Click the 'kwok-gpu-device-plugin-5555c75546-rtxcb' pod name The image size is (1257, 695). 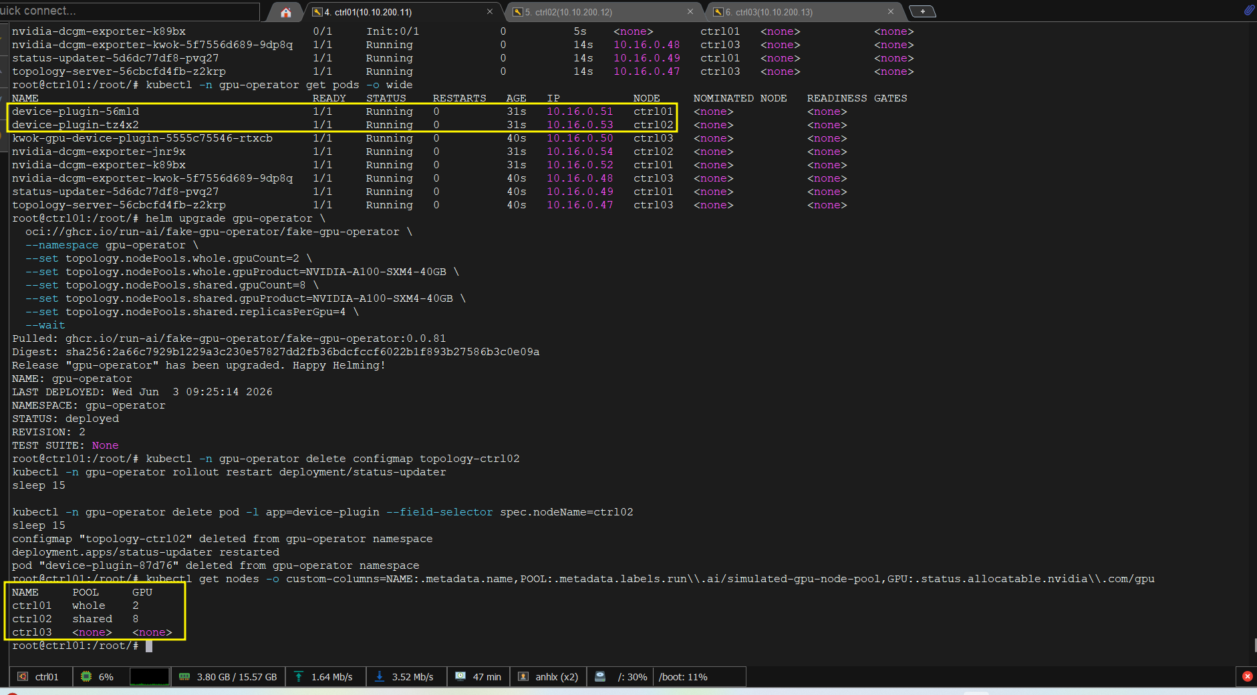click(x=142, y=138)
